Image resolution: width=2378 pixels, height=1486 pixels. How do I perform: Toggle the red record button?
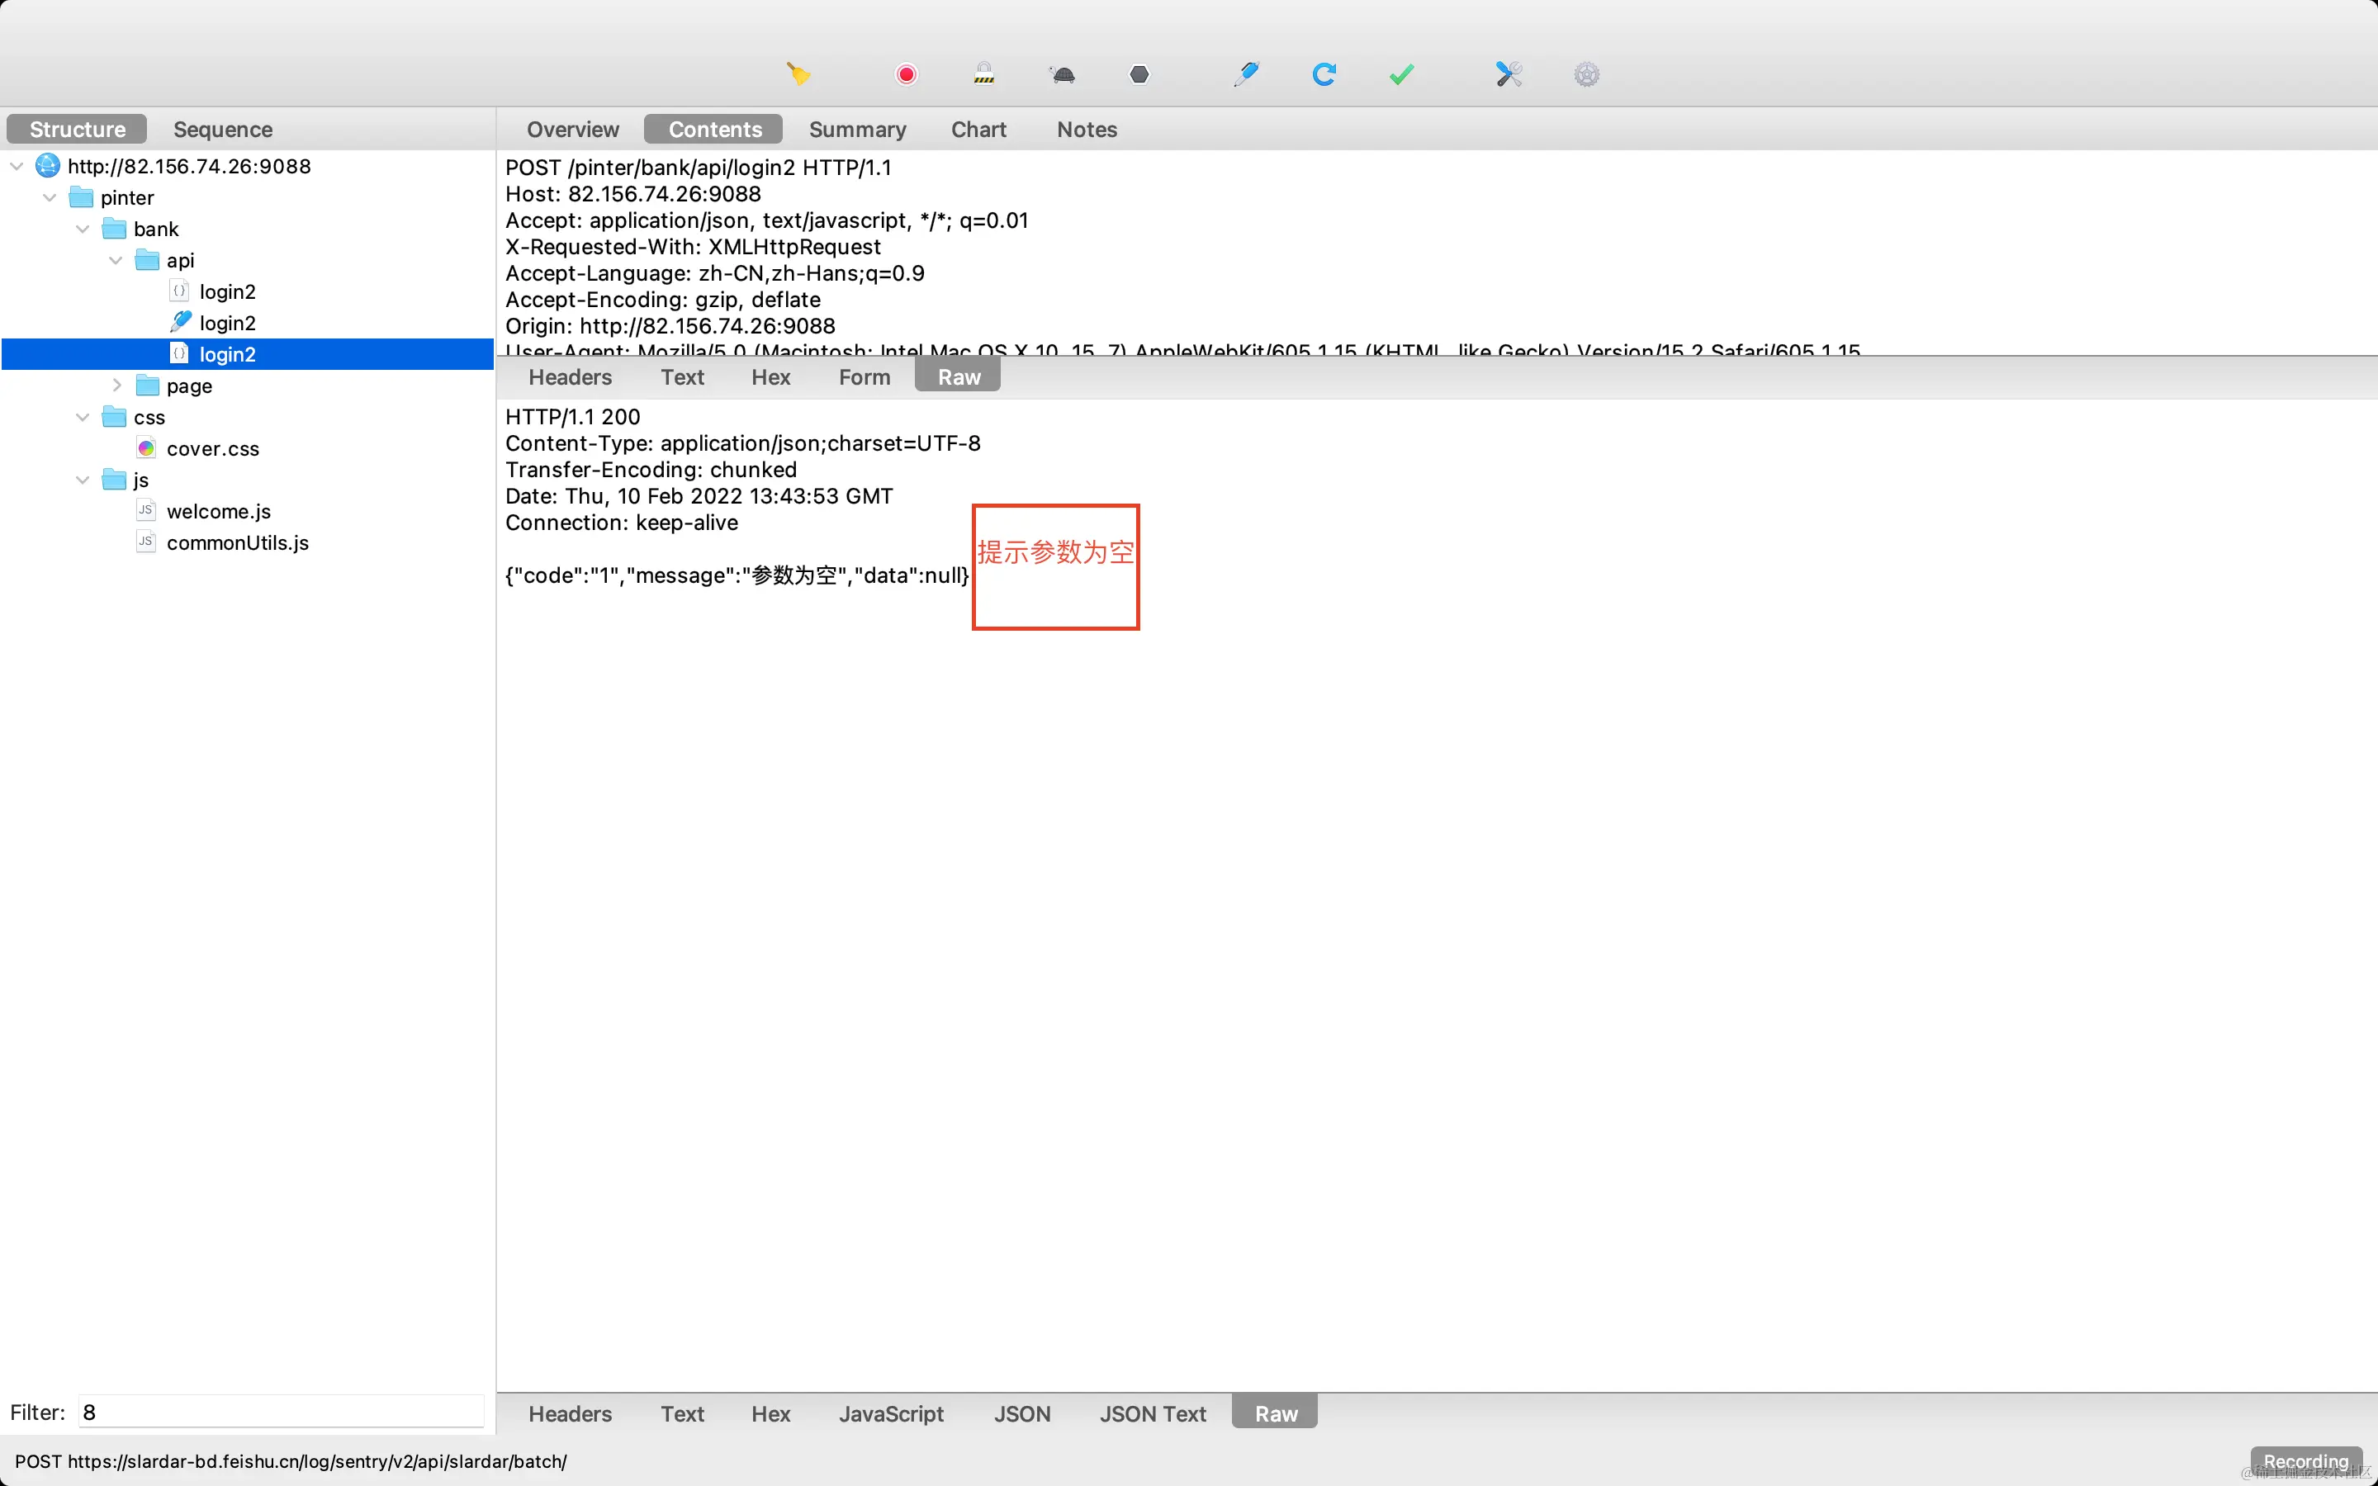(x=906, y=74)
